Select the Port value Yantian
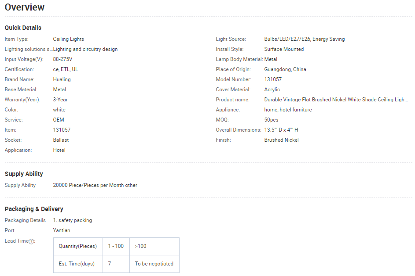415x276 pixels. click(x=62, y=230)
